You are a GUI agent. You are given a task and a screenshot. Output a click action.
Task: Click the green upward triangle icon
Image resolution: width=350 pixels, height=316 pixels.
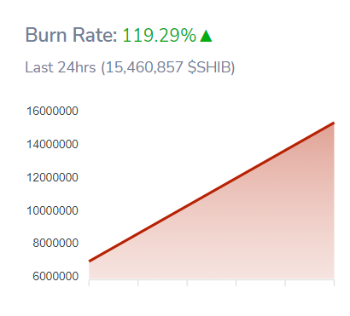tap(206, 36)
